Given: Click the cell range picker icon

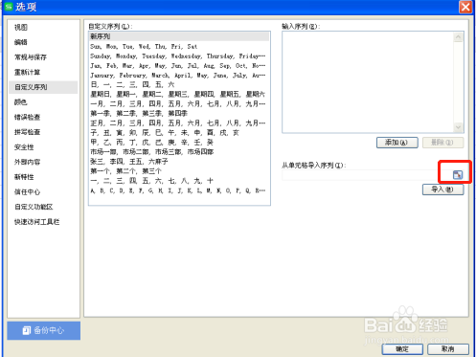Looking at the screenshot, I should click(458, 174).
